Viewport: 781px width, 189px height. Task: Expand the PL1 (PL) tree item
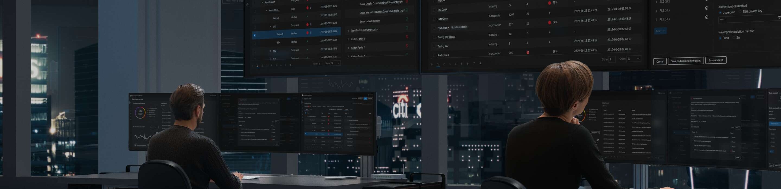(x=657, y=11)
